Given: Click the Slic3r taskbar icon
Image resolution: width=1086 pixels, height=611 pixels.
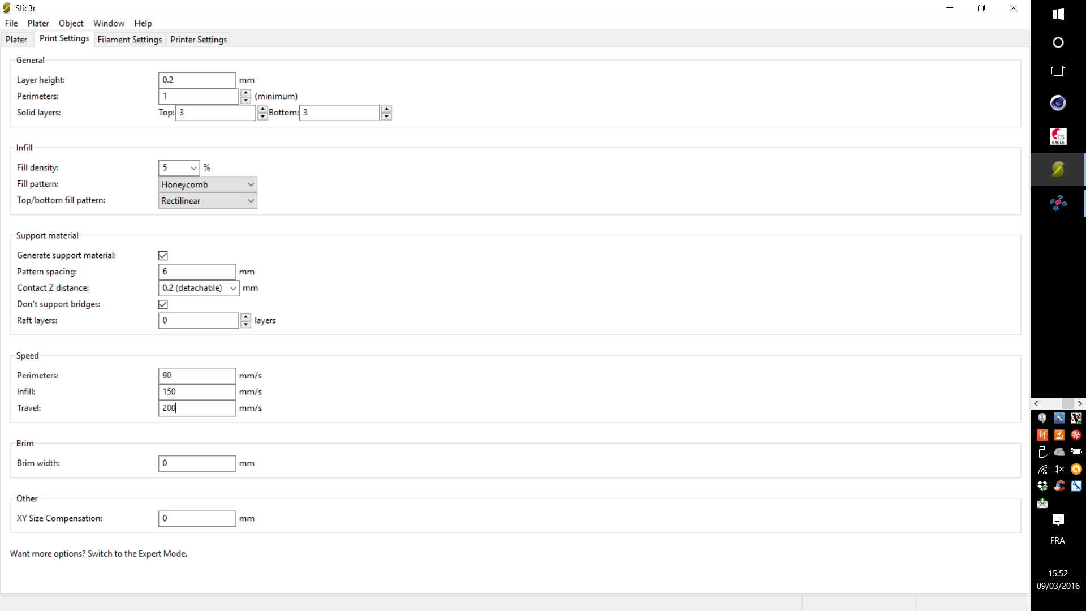Looking at the screenshot, I should coord(1058,169).
